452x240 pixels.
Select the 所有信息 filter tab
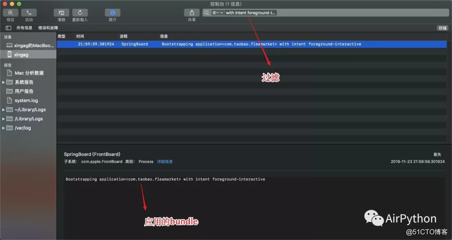[24, 28]
